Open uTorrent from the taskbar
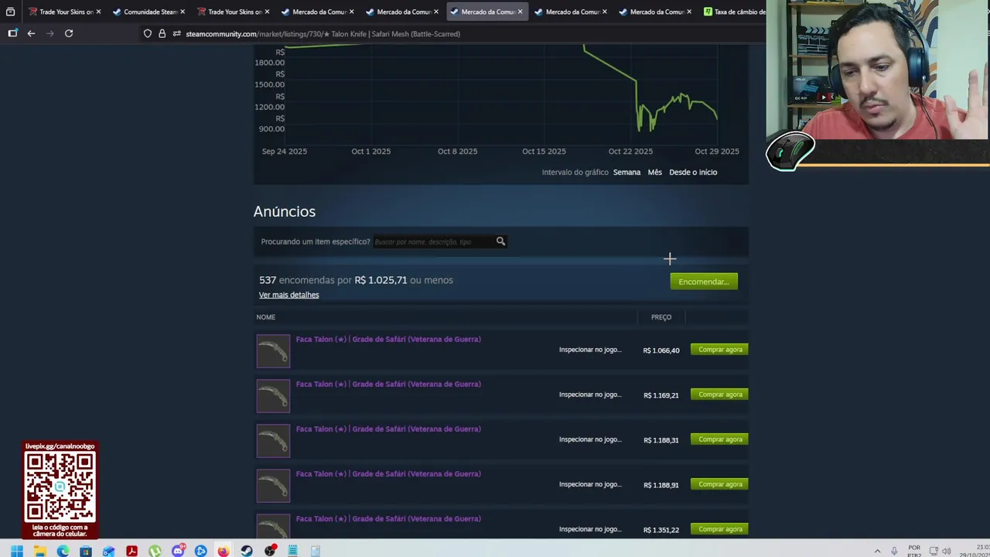The height and width of the screenshot is (557, 990). [155, 551]
